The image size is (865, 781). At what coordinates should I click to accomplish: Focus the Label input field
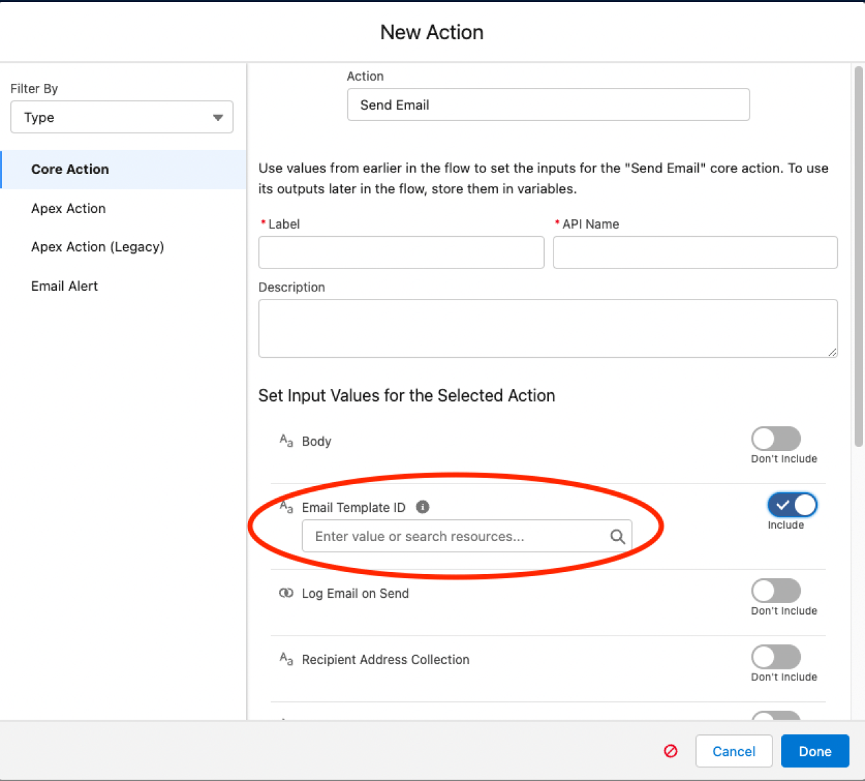pyautogui.click(x=401, y=252)
